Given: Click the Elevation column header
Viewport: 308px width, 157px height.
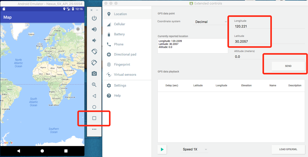Looking at the screenshot, I should click(246, 85).
